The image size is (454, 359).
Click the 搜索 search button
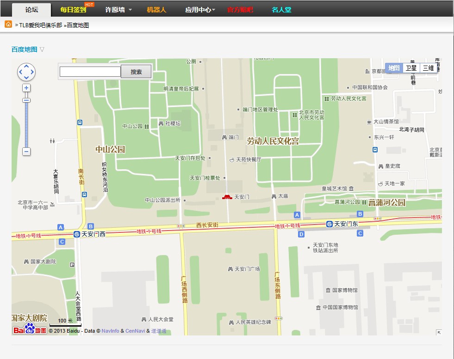tap(136, 72)
